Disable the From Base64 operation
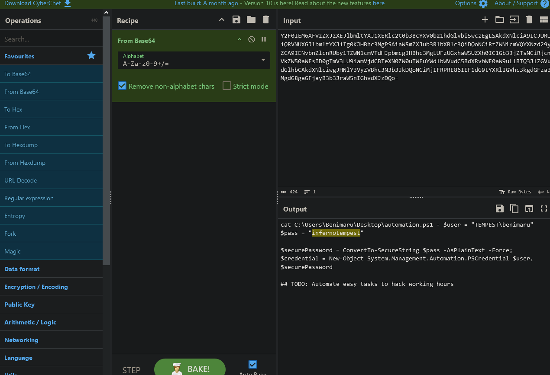 point(252,40)
